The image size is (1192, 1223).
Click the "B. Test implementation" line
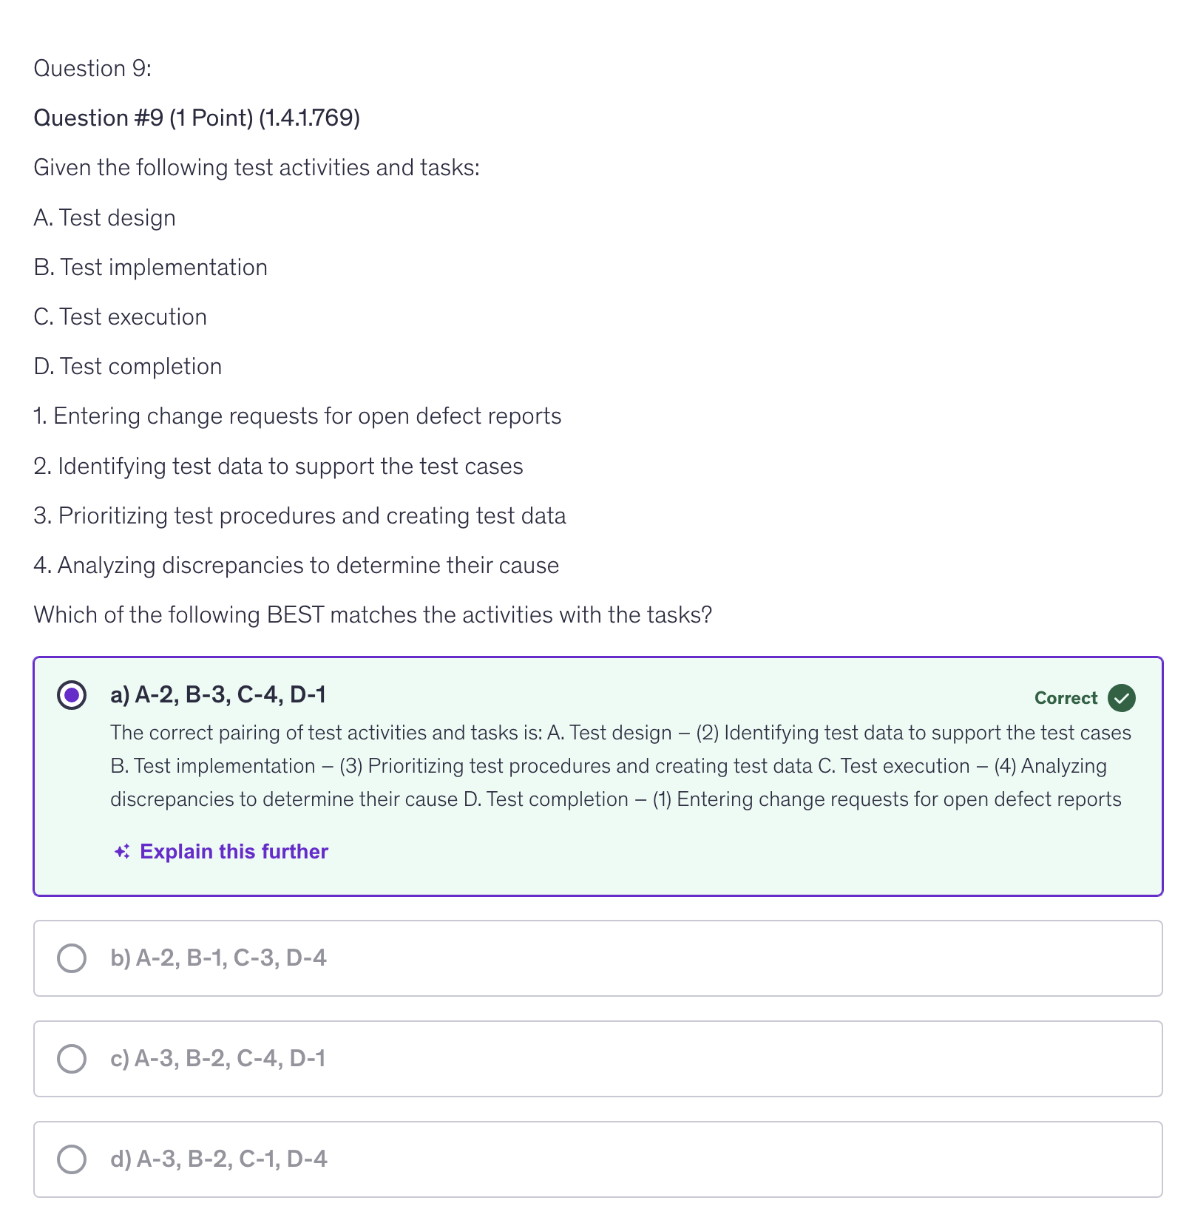point(151,268)
